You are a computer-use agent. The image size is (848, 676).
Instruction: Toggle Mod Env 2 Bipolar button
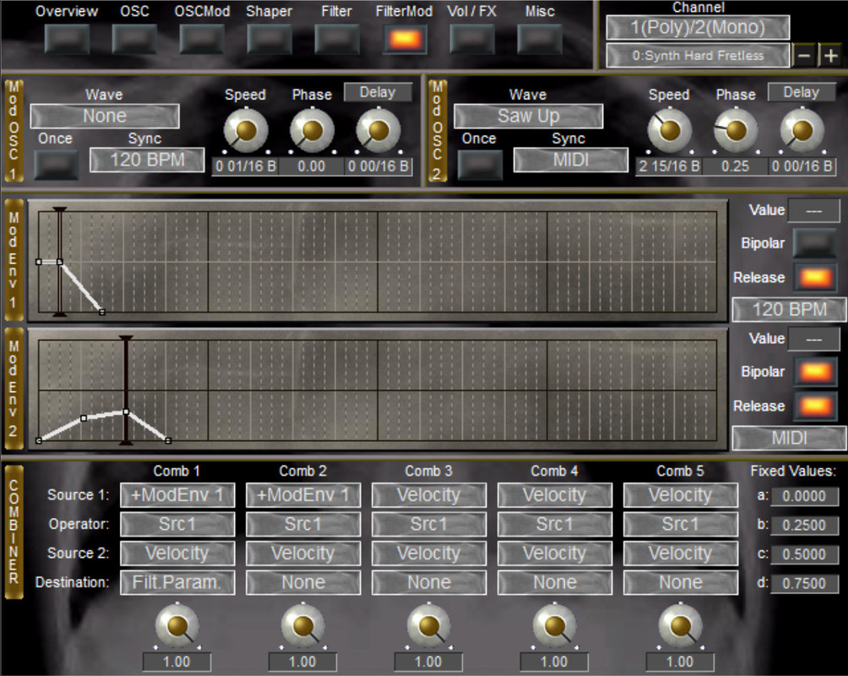[x=815, y=372]
